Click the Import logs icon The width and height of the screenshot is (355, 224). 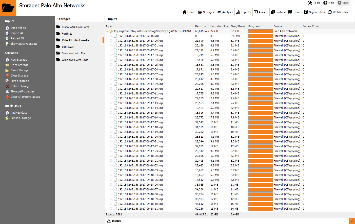click(x=7, y=28)
